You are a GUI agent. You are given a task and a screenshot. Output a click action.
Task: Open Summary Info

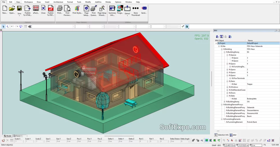point(112,11)
